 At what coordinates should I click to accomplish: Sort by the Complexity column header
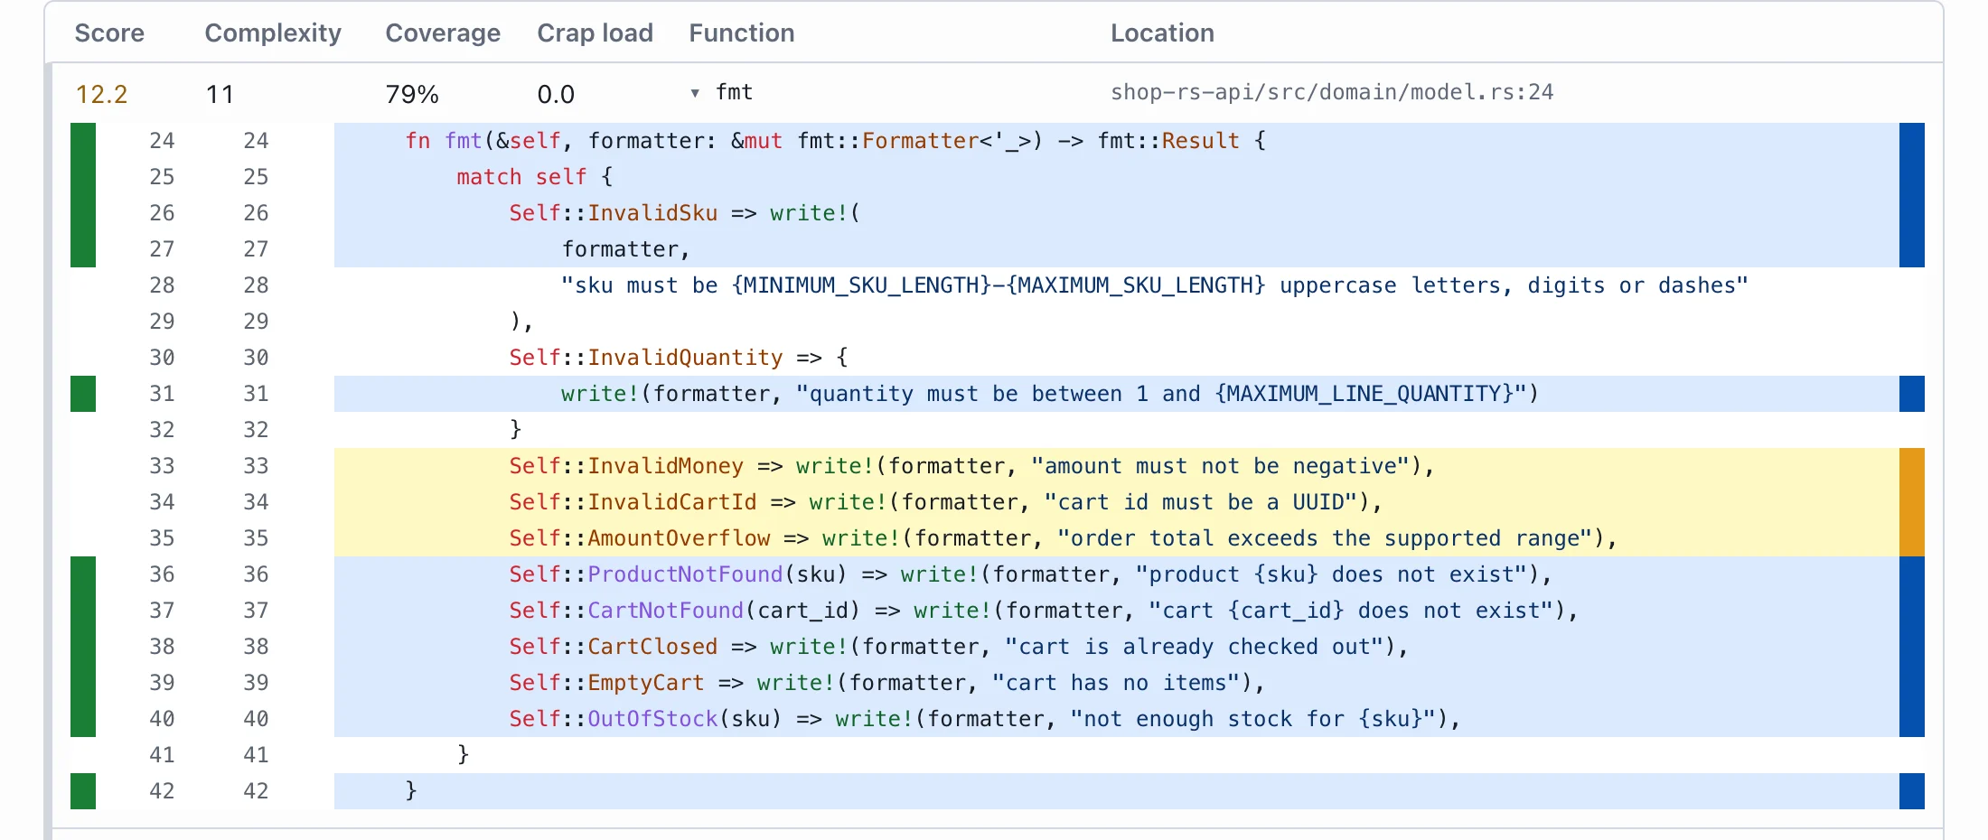(x=273, y=33)
